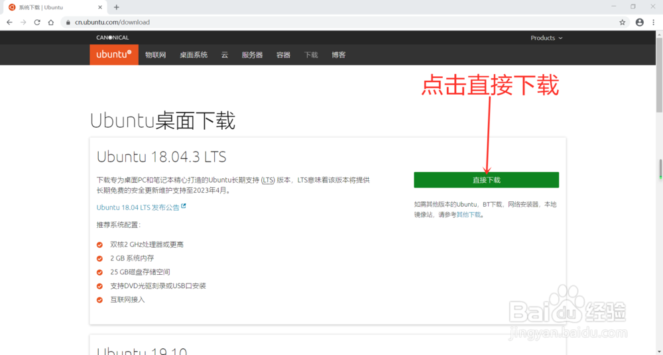Open the 服务器 menu item
Viewport: 663px width, 355px height.
pos(253,55)
